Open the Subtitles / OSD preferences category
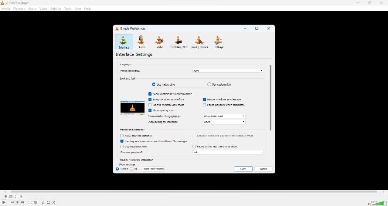The image size is (388, 206). [179, 42]
